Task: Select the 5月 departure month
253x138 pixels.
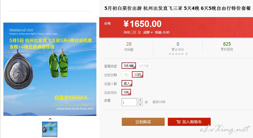Action: coord(126,92)
